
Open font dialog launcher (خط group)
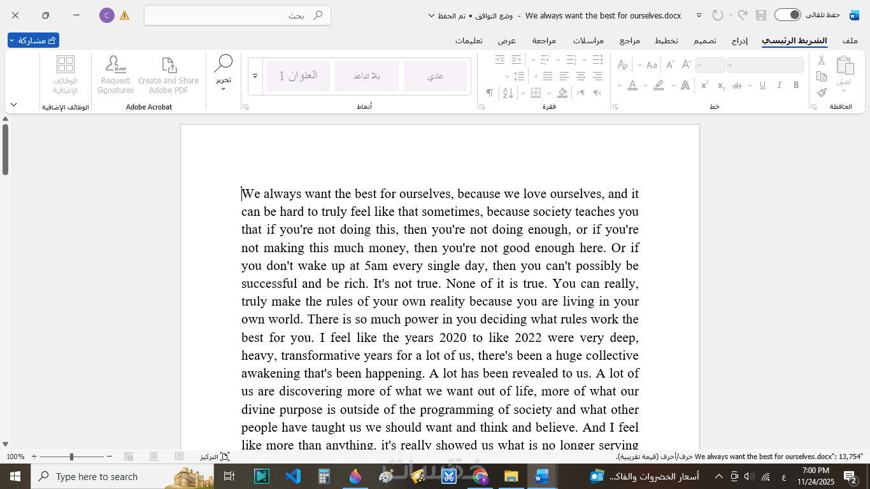click(615, 107)
